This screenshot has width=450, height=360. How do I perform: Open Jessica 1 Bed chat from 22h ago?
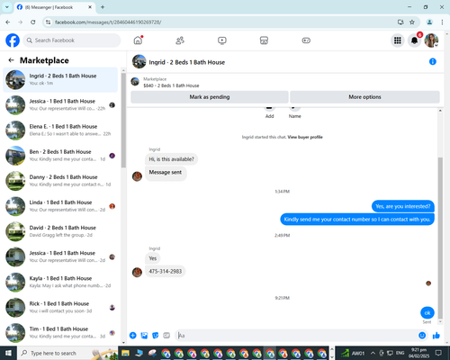(x=60, y=105)
